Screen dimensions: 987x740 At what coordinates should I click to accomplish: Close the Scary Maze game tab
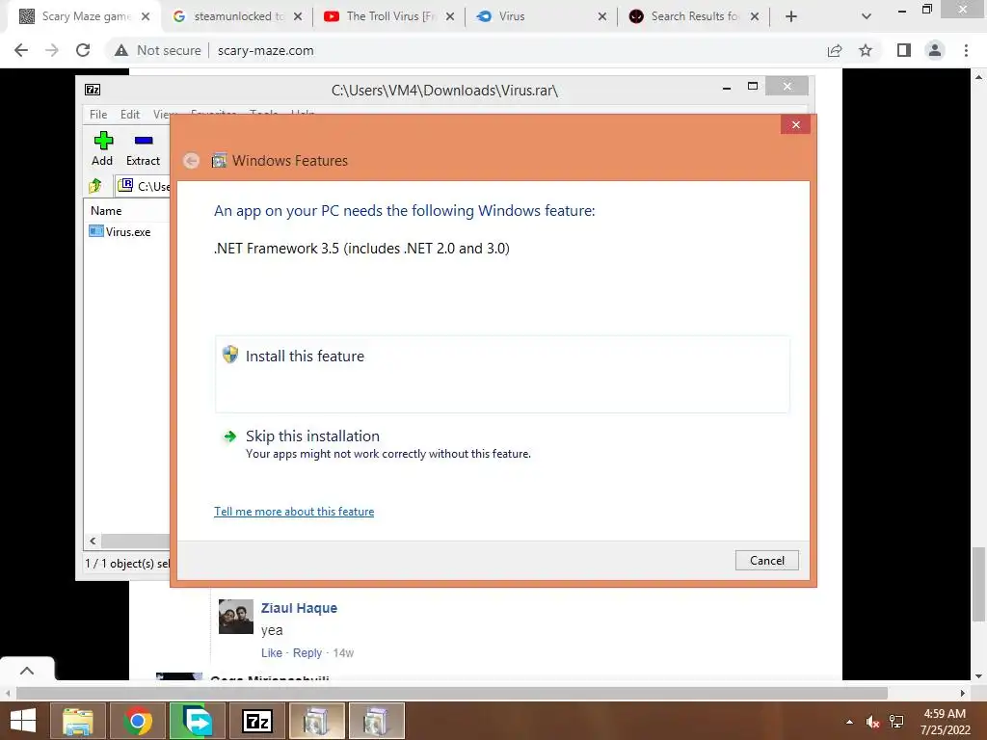point(146,16)
